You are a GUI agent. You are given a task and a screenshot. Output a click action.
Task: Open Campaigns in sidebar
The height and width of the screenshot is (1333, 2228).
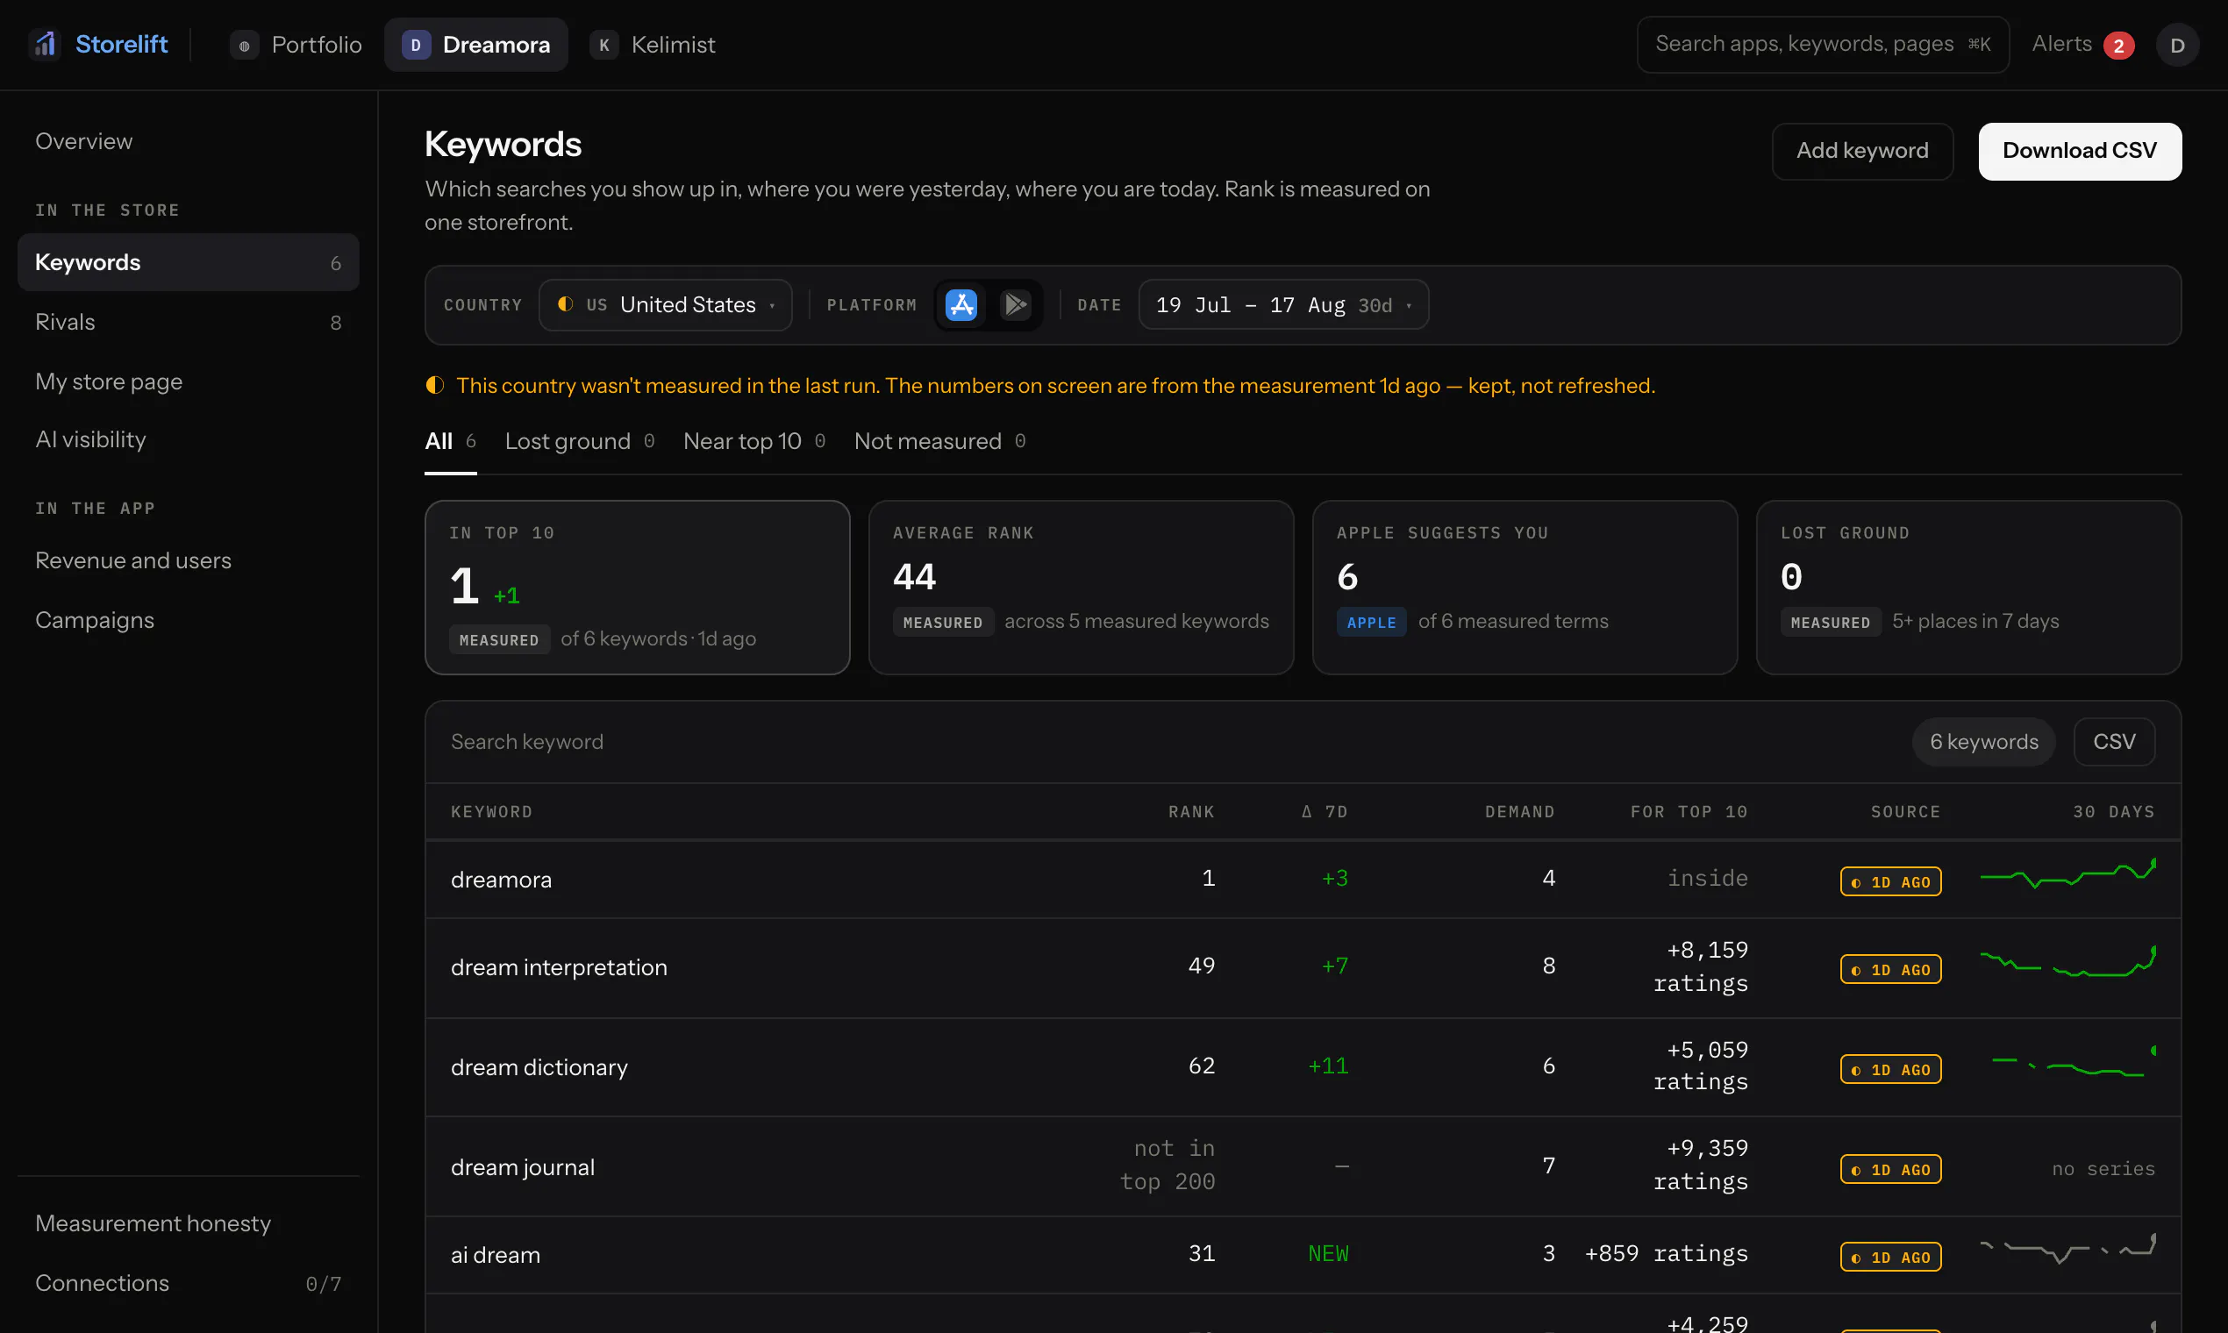pos(188,621)
